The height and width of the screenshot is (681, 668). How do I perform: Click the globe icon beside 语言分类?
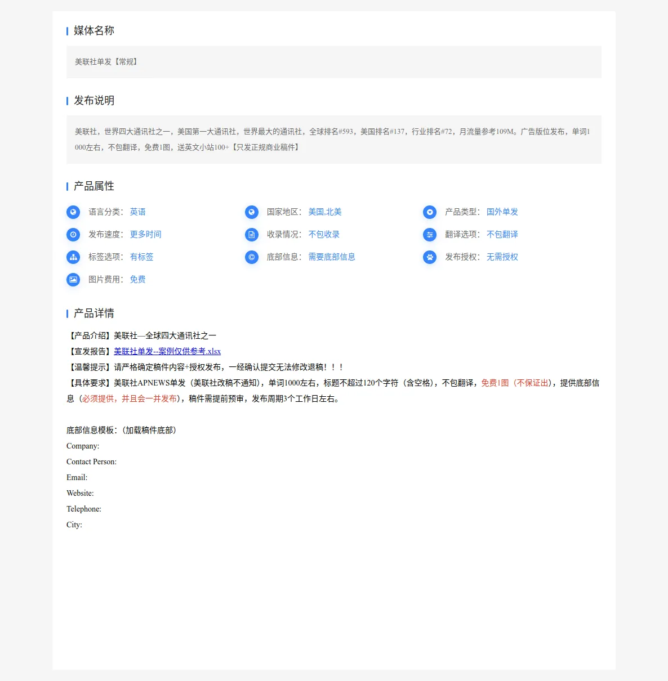pos(73,212)
